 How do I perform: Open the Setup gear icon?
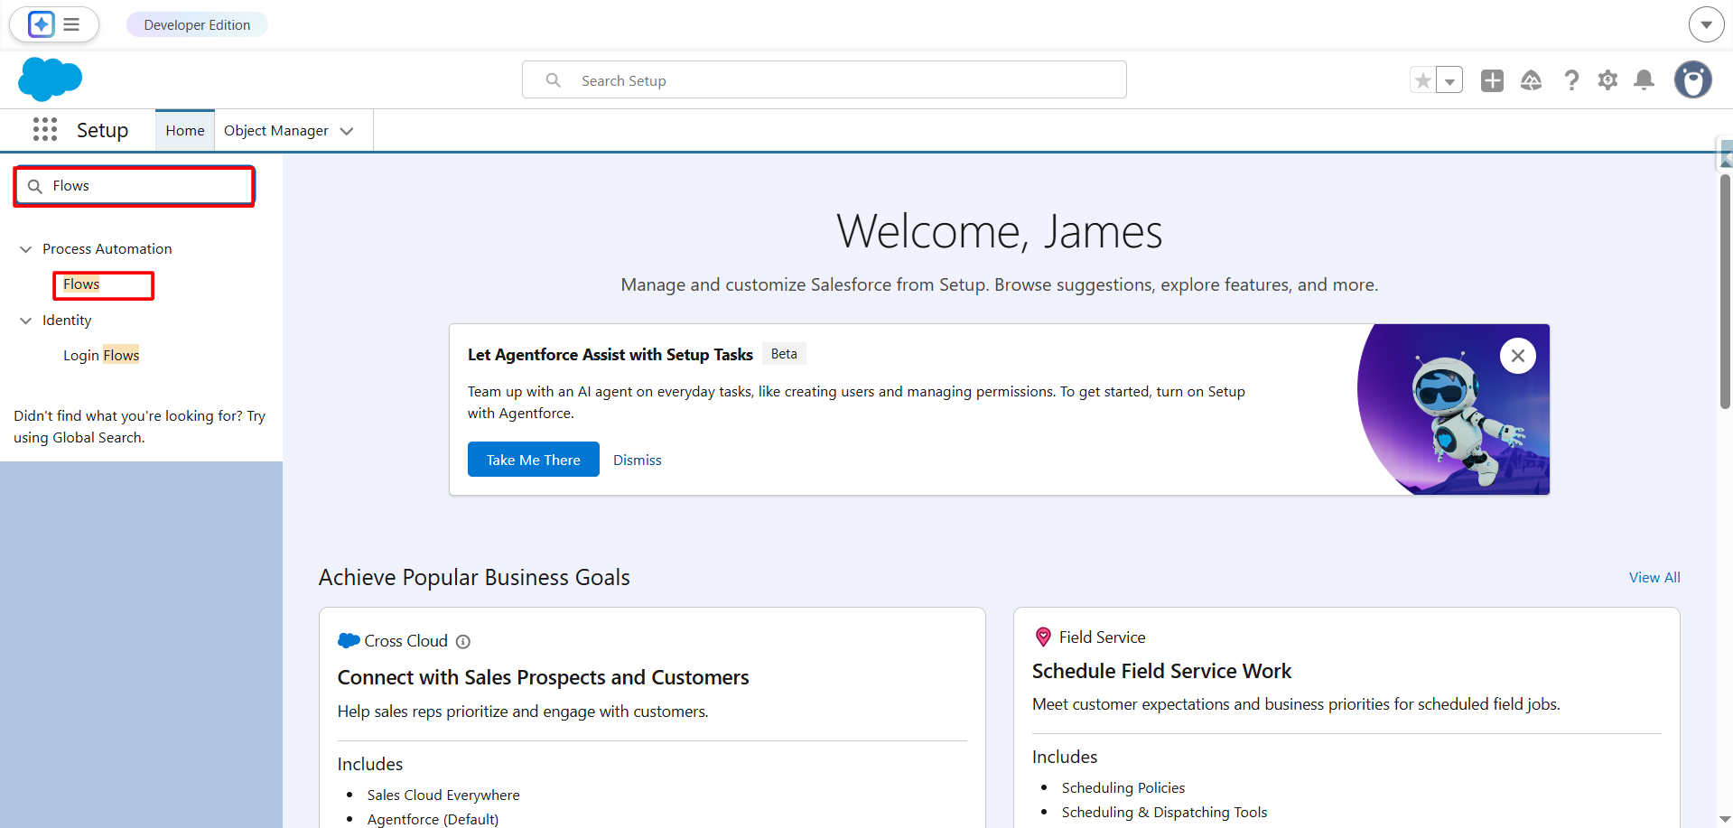pyautogui.click(x=1607, y=80)
